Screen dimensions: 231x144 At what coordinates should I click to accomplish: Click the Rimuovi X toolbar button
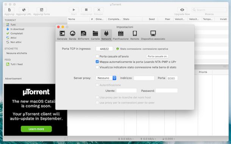point(99,10)
